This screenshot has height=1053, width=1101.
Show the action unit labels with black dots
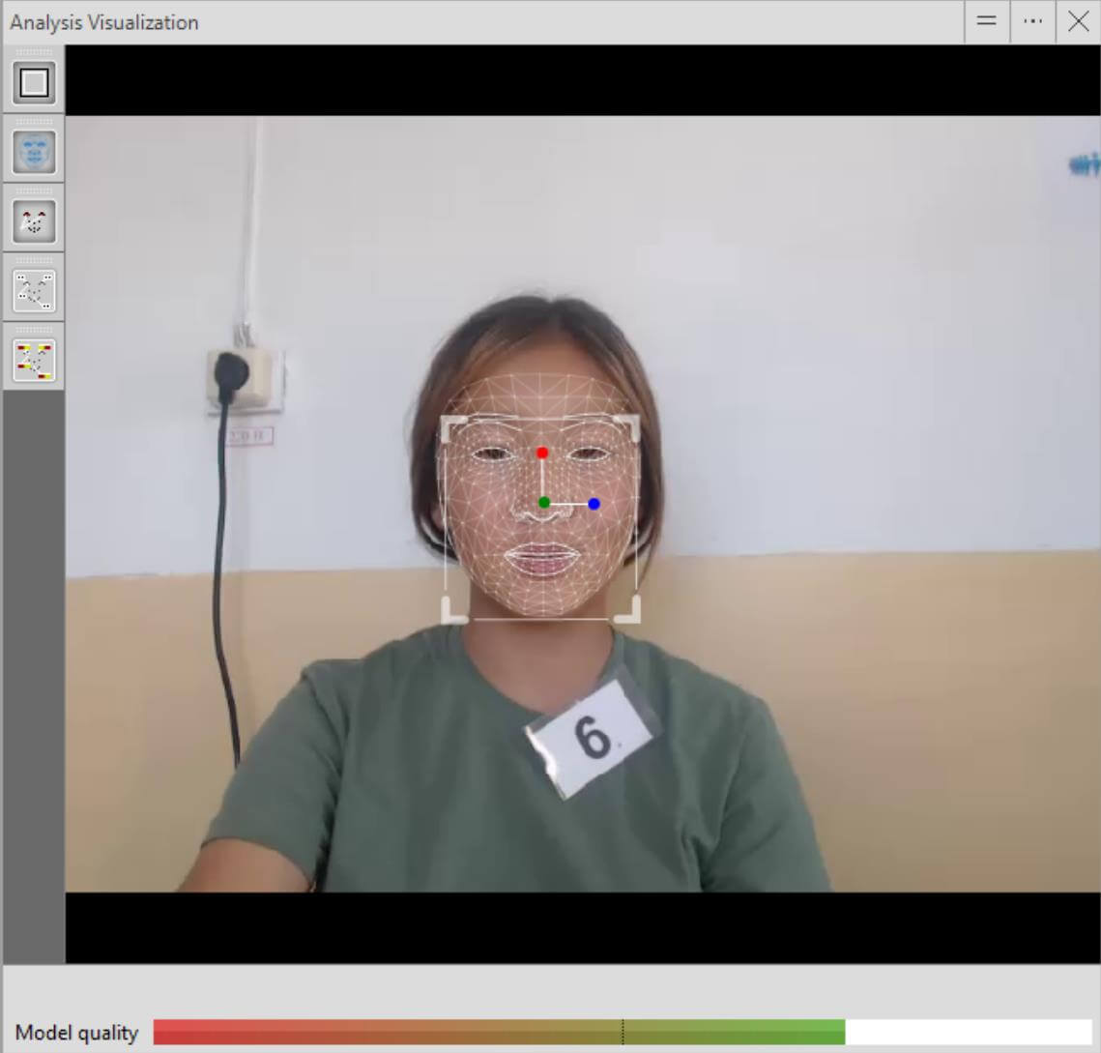[x=34, y=291]
